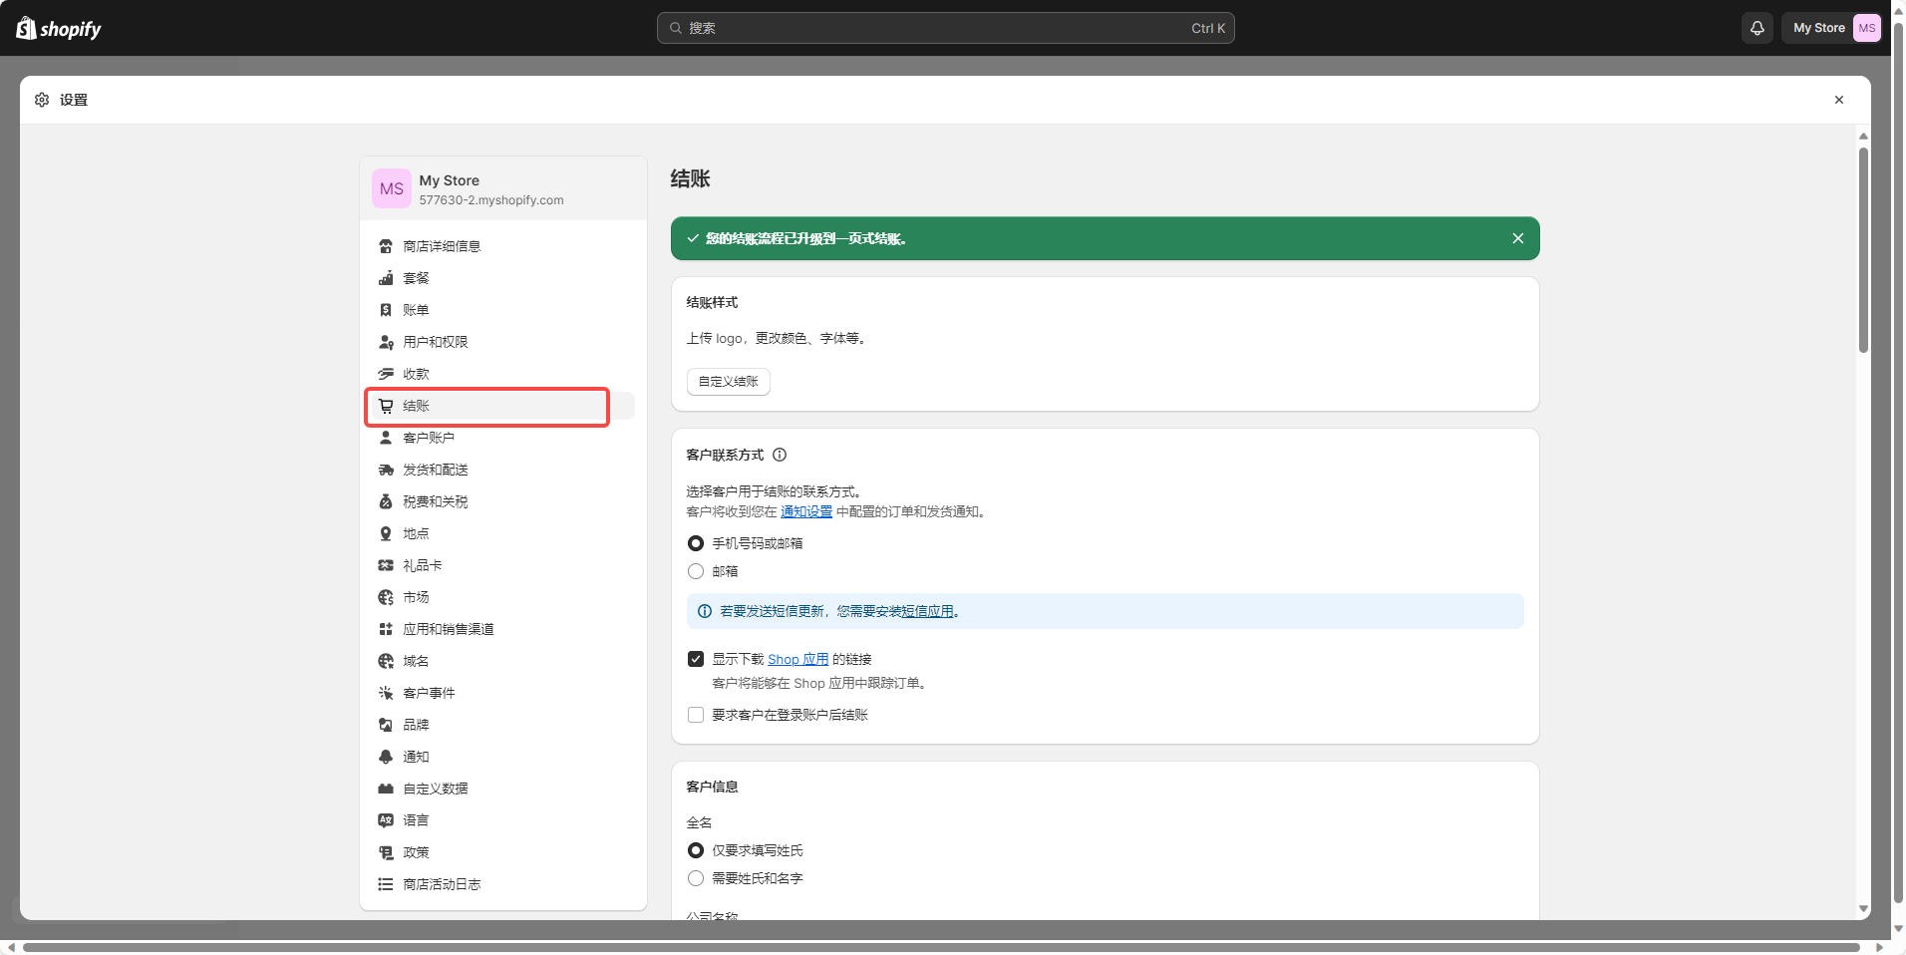Screen dimensions: 1906x955
Task: Click the MS avatar in top bar
Action: point(1866,28)
